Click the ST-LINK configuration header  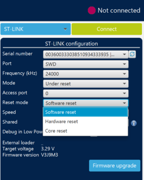[x=71, y=44]
